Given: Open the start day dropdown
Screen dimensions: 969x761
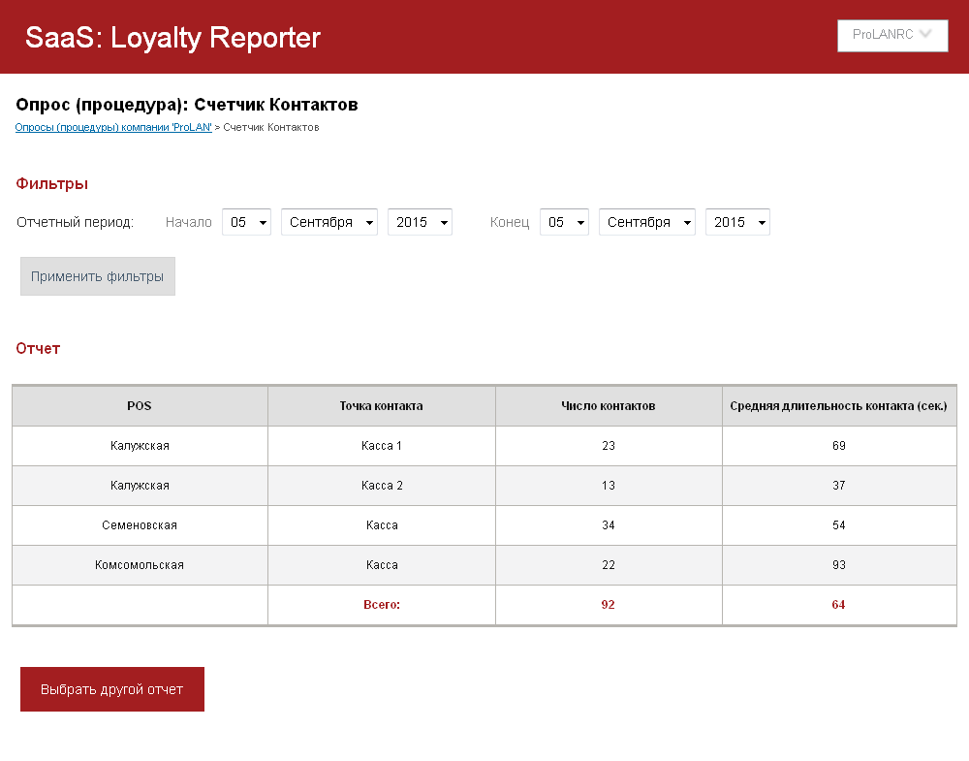Looking at the screenshot, I should (x=246, y=222).
